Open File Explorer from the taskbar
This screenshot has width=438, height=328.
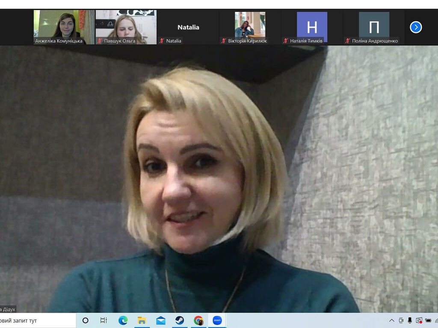[x=142, y=320]
